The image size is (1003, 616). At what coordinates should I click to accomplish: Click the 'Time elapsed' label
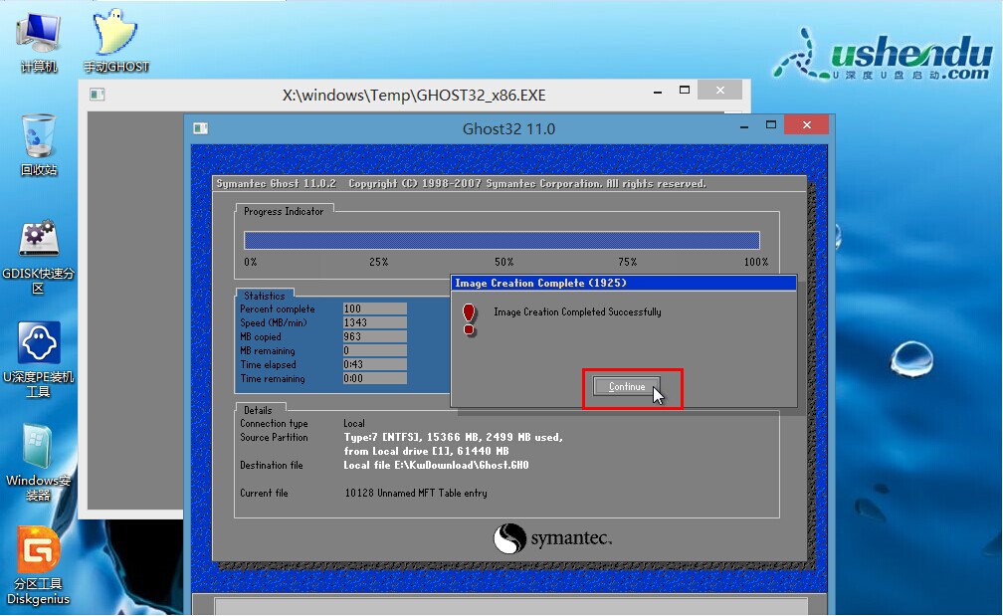click(268, 364)
